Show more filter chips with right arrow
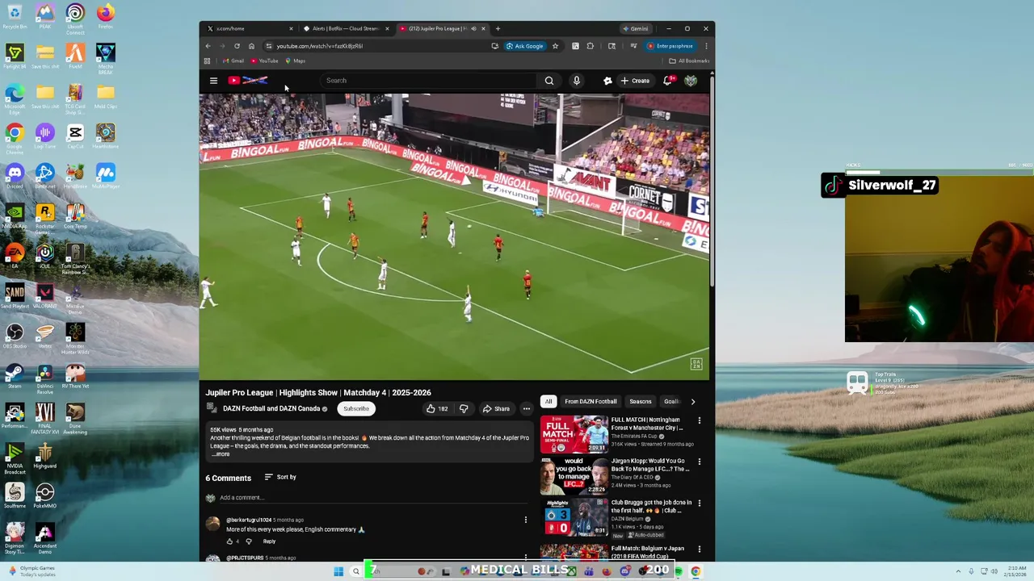1034x581 pixels. [x=692, y=401]
